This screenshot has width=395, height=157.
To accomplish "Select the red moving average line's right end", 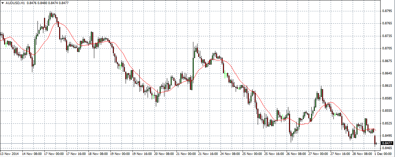I will pos(376,131).
